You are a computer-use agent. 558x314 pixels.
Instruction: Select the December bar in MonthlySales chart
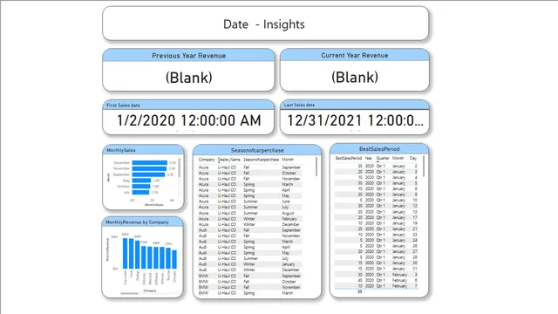149,163
